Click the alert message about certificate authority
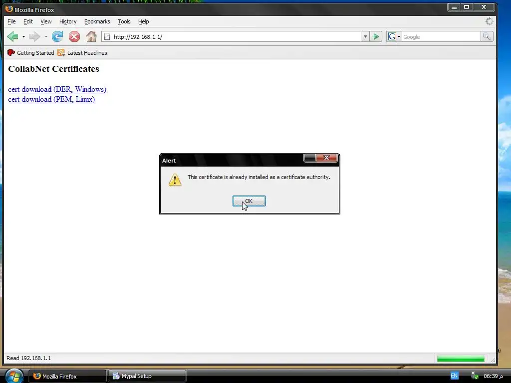 coord(259,177)
